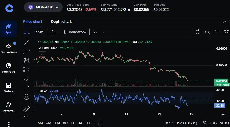The width and height of the screenshot is (230, 127).
Task: Click the 24H High value $0.02355
Action: [x=141, y=10]
